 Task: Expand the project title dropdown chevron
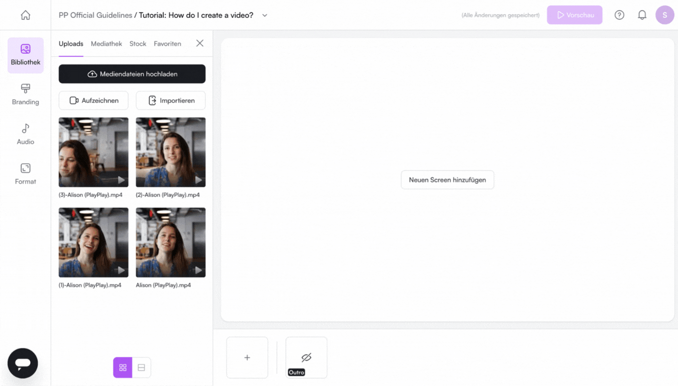click(265, 16)
